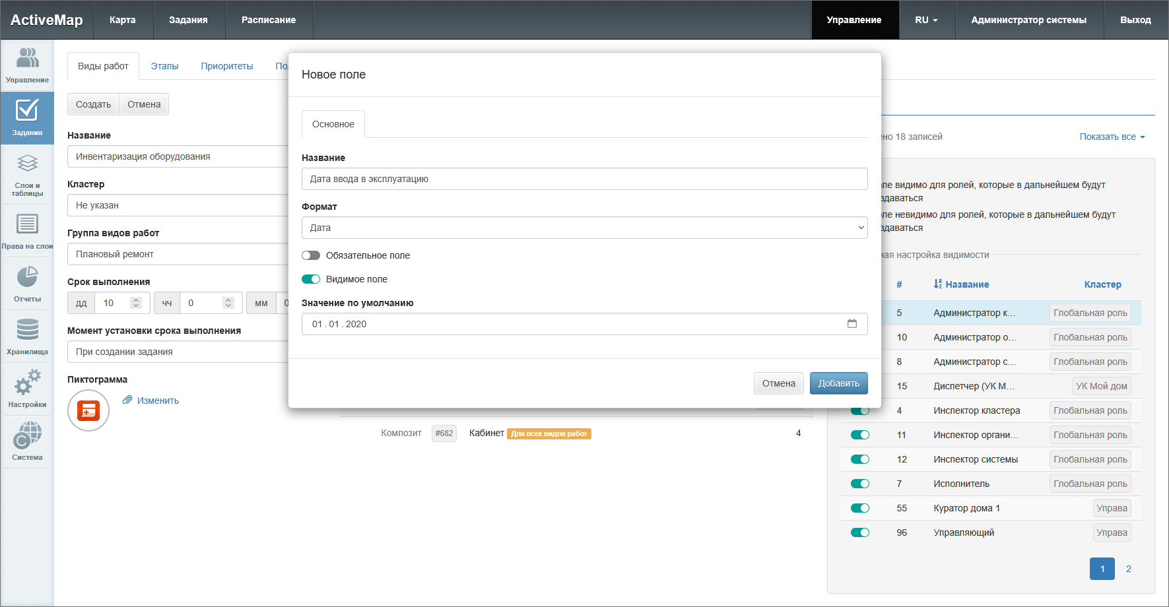Disable the Видимое поле toggle
This screenshot has height=607, width=1169.
pyautogui.click(x=311, y=279)
